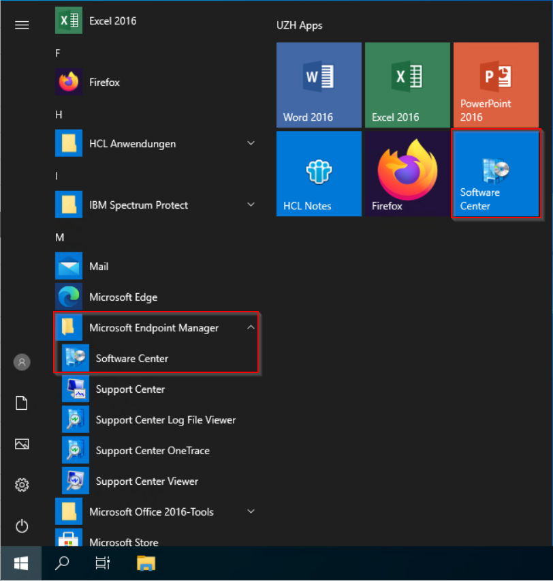Collapse the Microsoft Endpoint Manager folder

251,327
